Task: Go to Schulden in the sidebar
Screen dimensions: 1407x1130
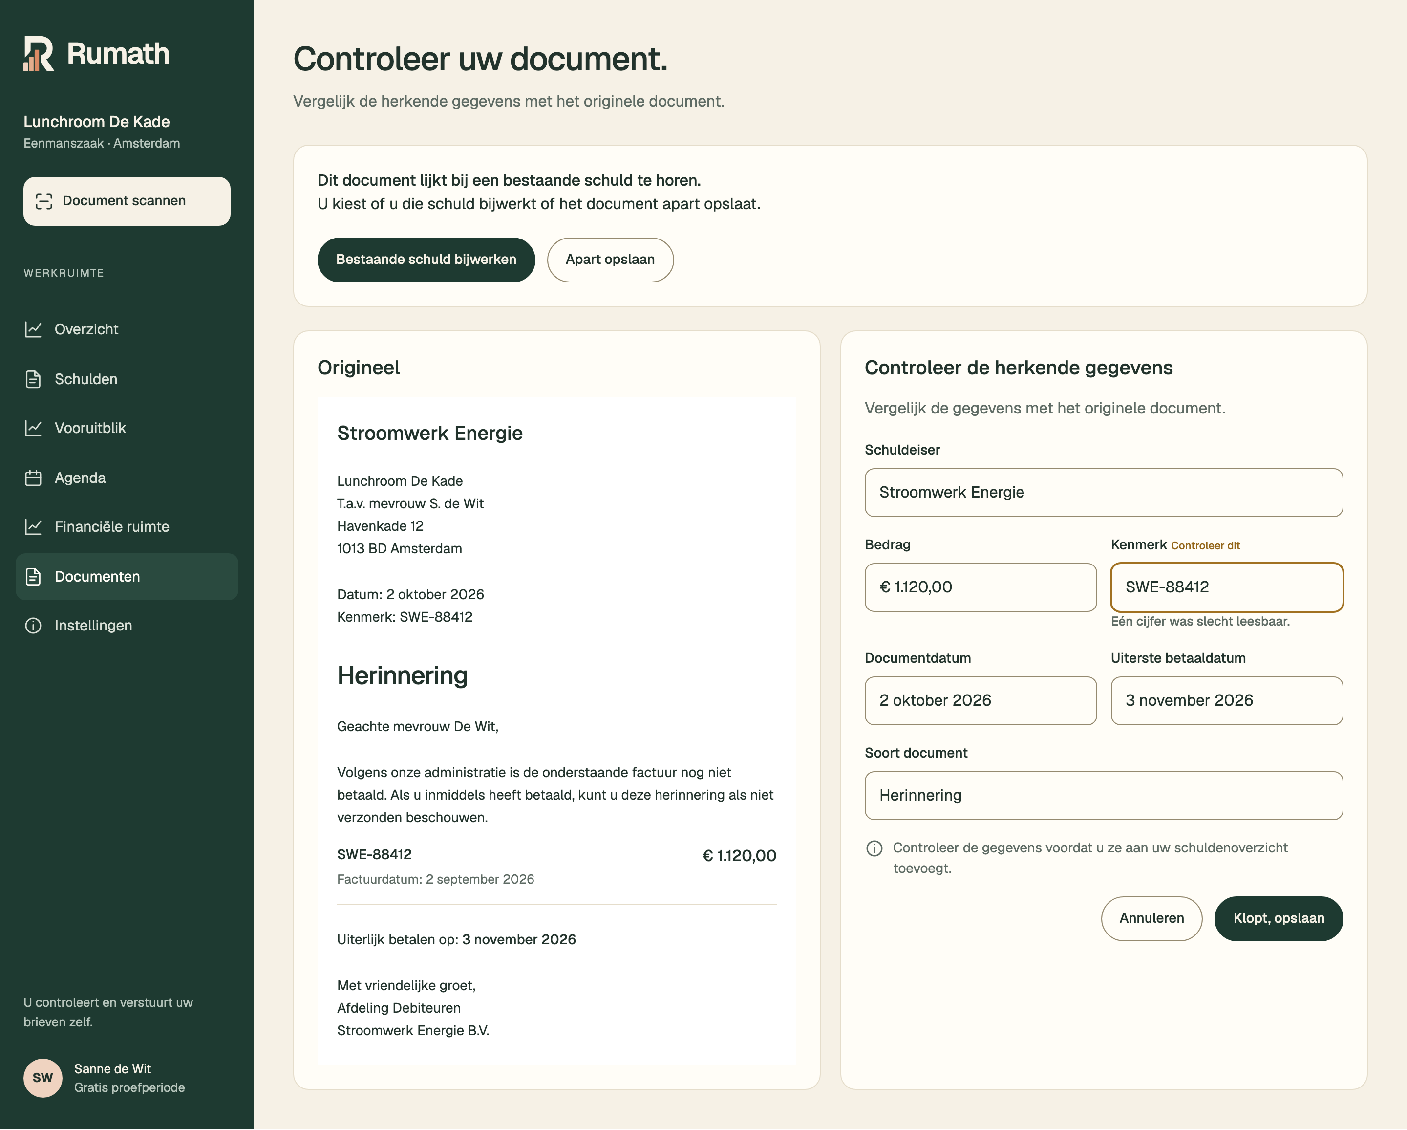Action: [x=127, y=379]
